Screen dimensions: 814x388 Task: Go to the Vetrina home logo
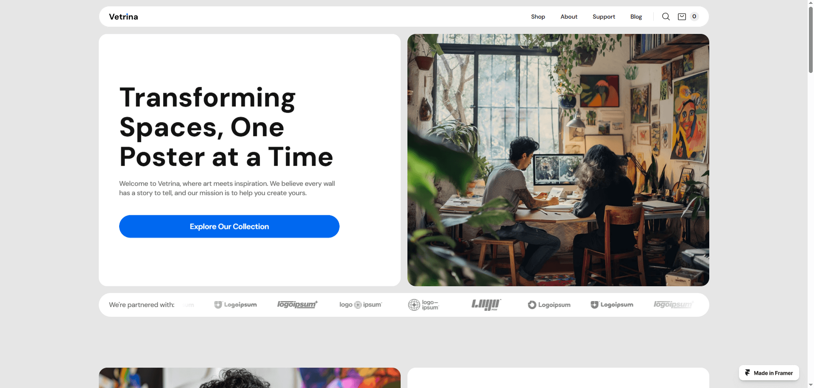[123, 17]
